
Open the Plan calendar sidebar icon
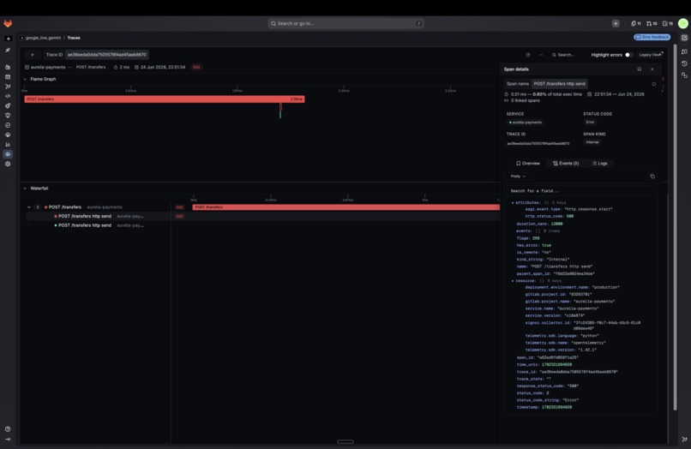click(x=8, y=76)
